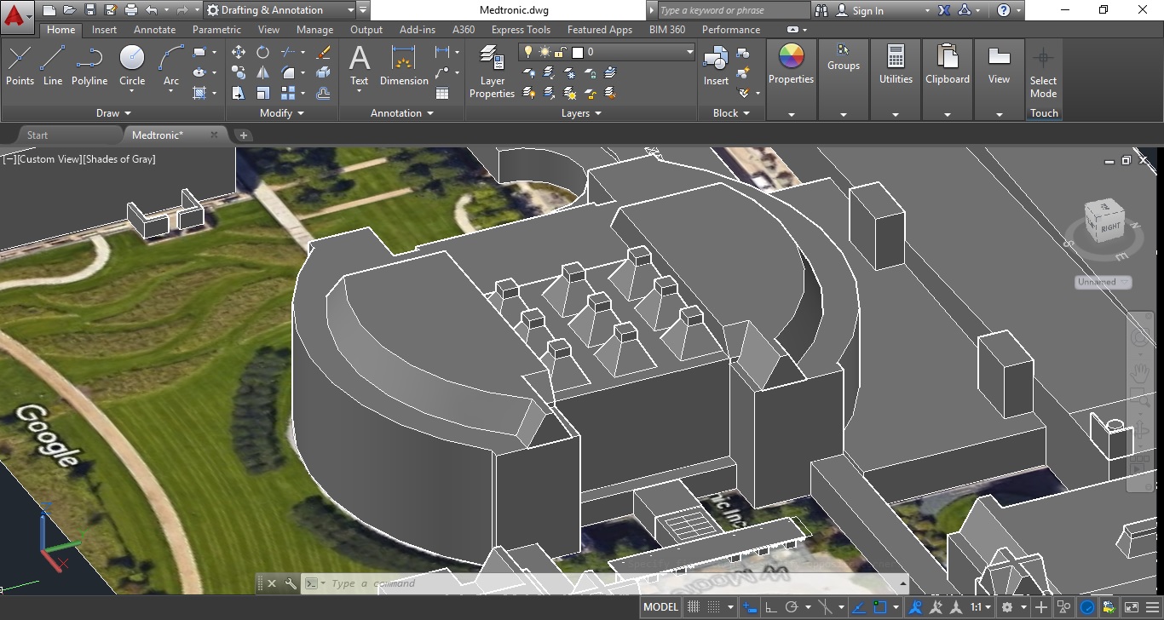The width and height of the screenshot is (1164, 620).
Task: Toggle Ortho mode
Action: (x=771, y=607)
